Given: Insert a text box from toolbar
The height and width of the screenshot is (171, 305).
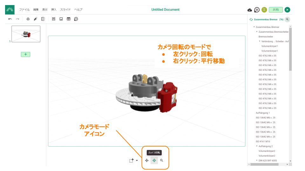Looking at the screenshot, I should [54, 19].
